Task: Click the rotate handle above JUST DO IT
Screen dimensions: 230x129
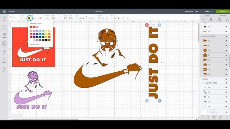Action: tap(160, 25)
